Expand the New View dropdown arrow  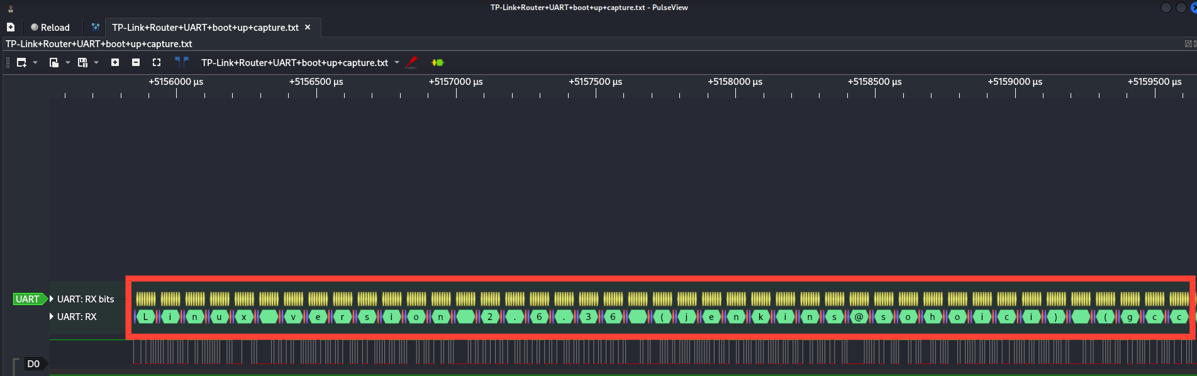pyautogui.click(x=35, y=62)
